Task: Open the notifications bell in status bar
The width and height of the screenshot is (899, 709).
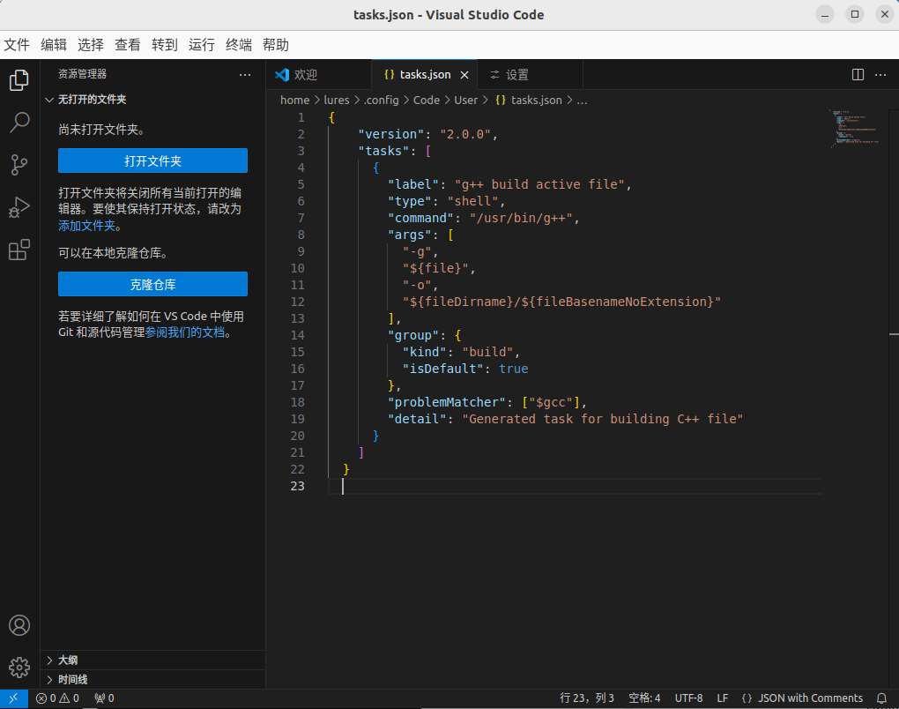Action: pos(881,698)
